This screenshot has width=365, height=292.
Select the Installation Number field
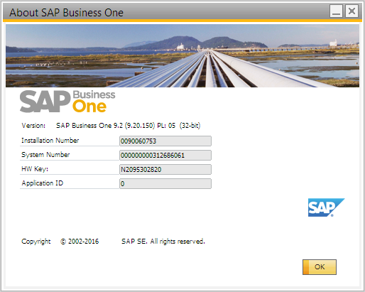[x=165, y=141]
